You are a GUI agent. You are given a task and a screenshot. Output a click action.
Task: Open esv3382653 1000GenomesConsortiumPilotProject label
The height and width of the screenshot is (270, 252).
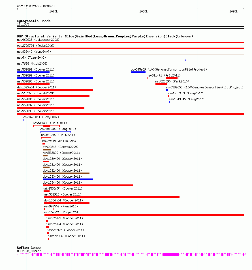[204, 87]
